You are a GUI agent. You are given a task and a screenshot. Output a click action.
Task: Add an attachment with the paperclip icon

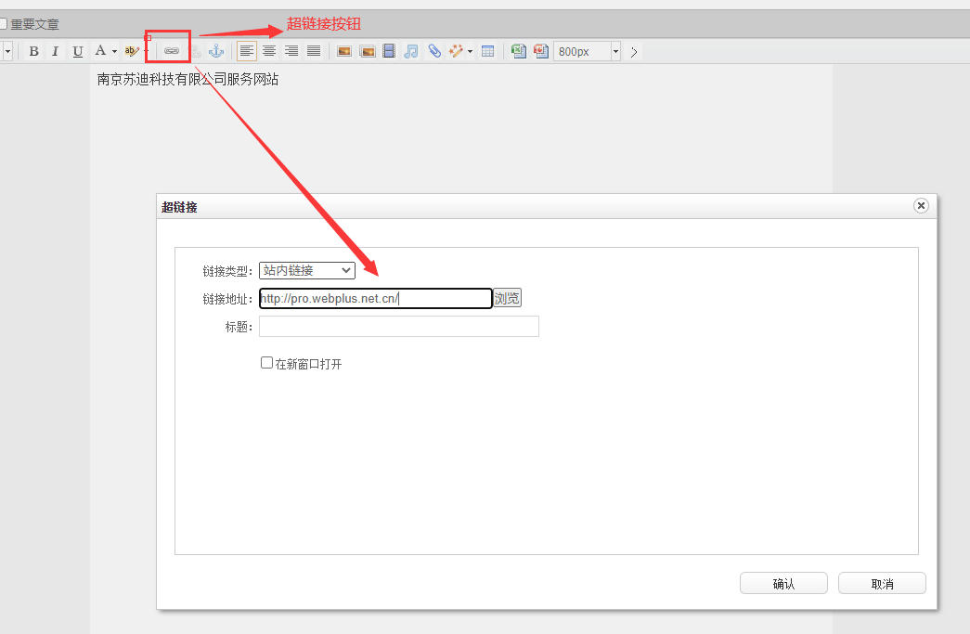(434, 51)
